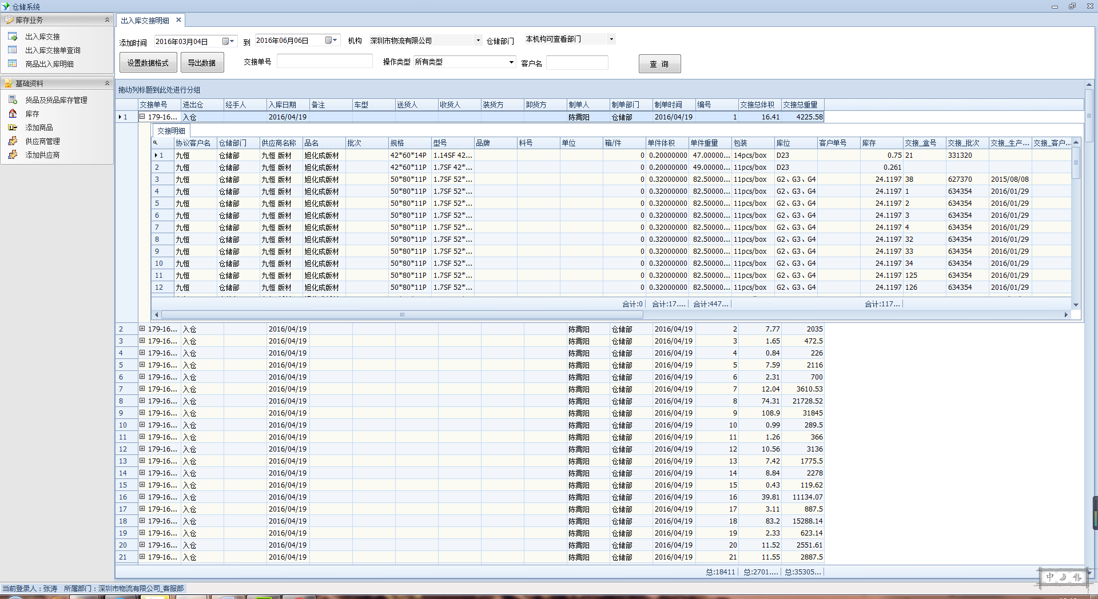Expand row 10 of the handover list

tap(142, 425)
